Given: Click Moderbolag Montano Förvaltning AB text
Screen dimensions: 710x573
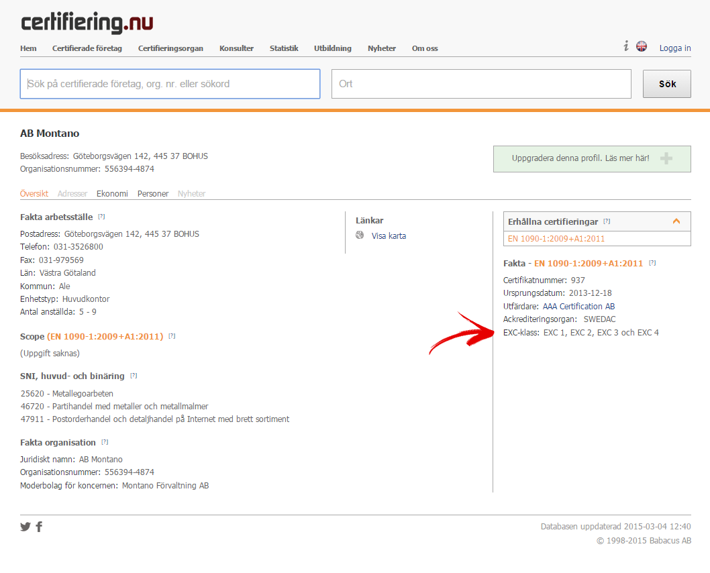Looking at the screenshot, I should coord(115,486).
